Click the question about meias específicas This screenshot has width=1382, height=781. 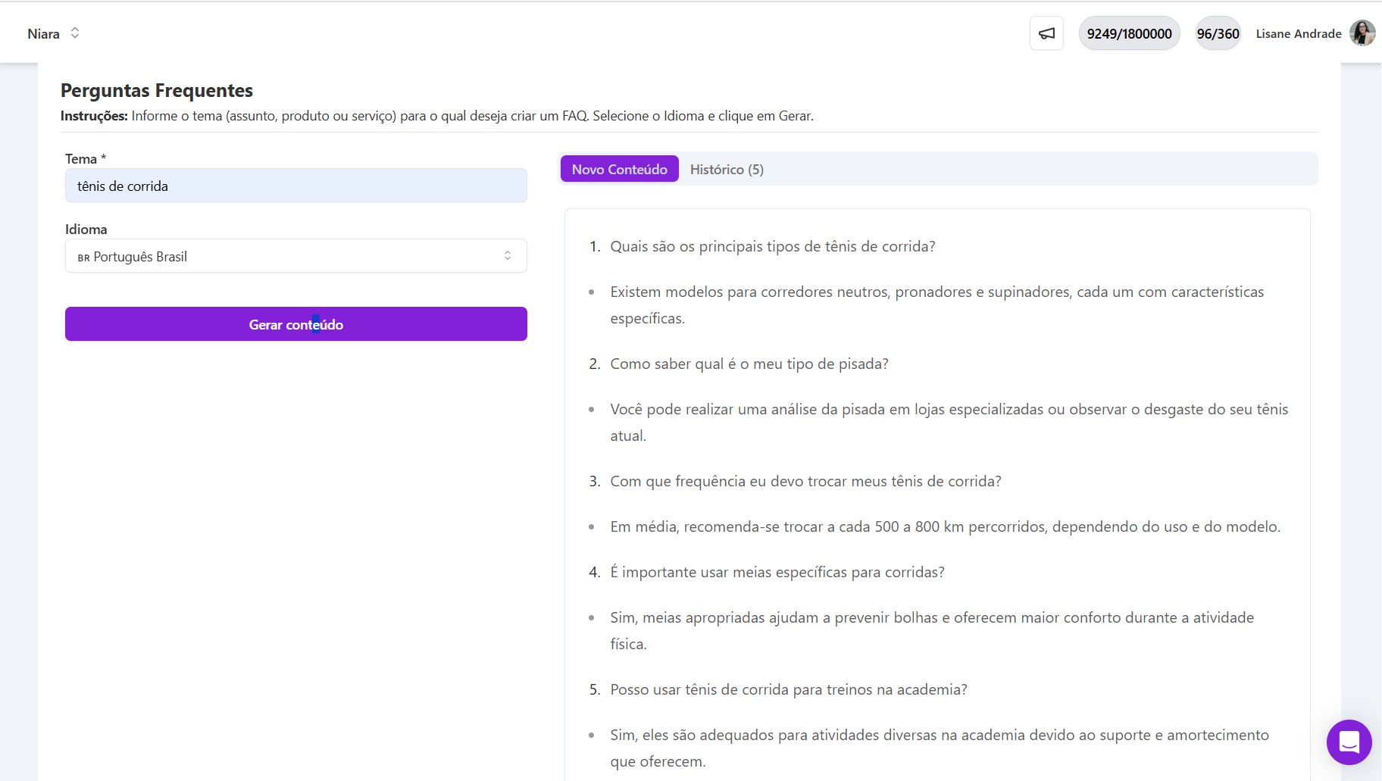(776, 572)
